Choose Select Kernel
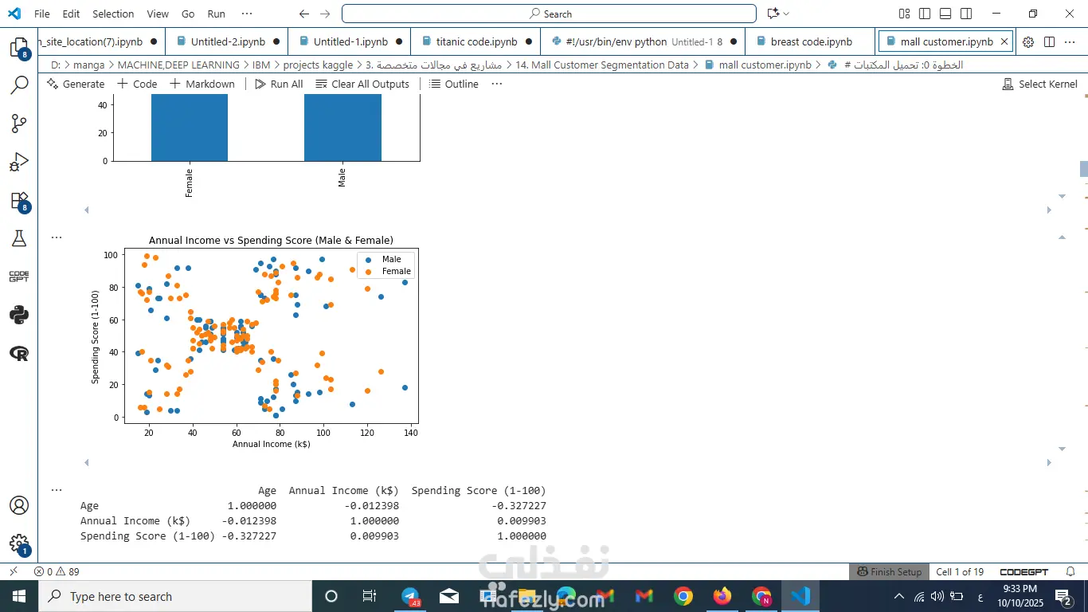Screen dimensions: 1088x612 [1039, 84]
